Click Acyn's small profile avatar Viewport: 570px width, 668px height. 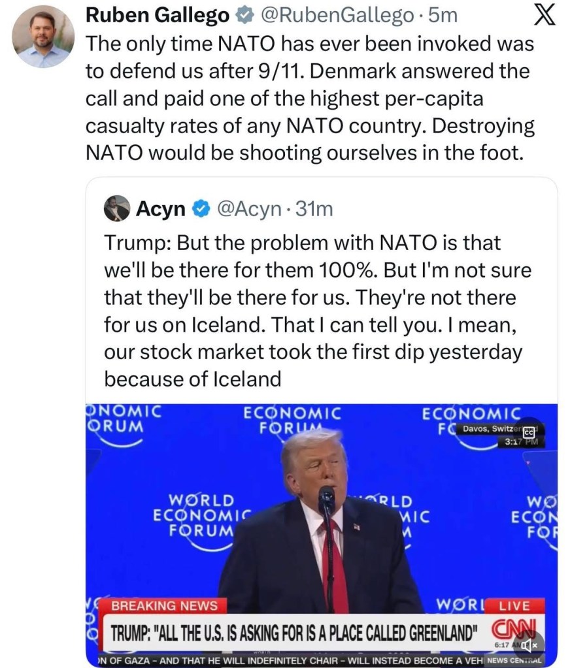click(x=116, y=208)
